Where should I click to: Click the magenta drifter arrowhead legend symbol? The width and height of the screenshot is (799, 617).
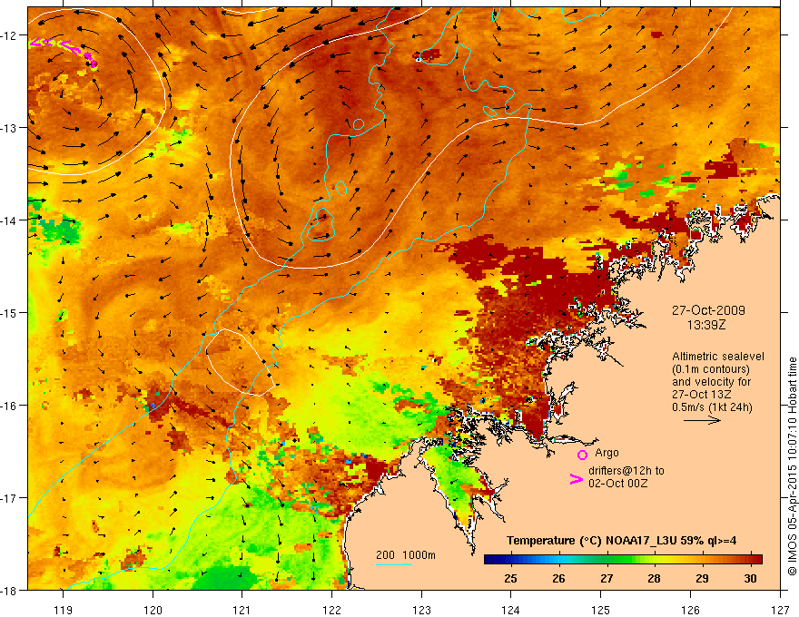click(576, 479)
